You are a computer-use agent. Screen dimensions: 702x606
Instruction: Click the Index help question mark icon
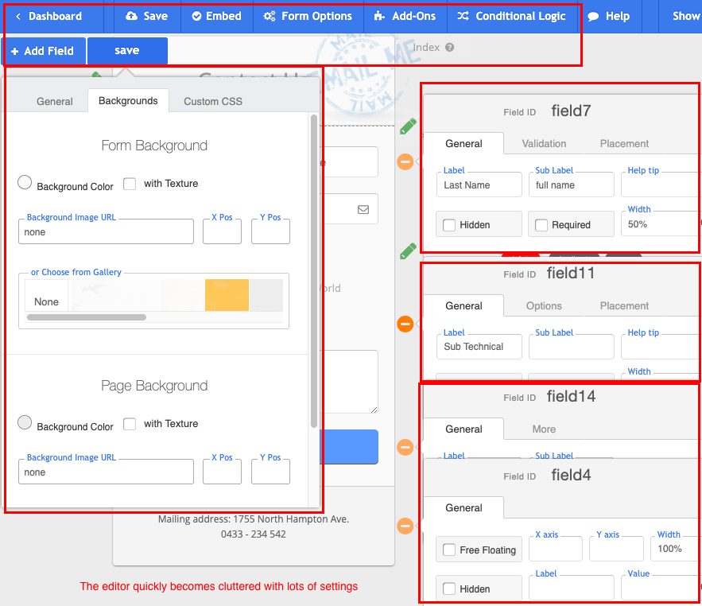tap(450, 48)
